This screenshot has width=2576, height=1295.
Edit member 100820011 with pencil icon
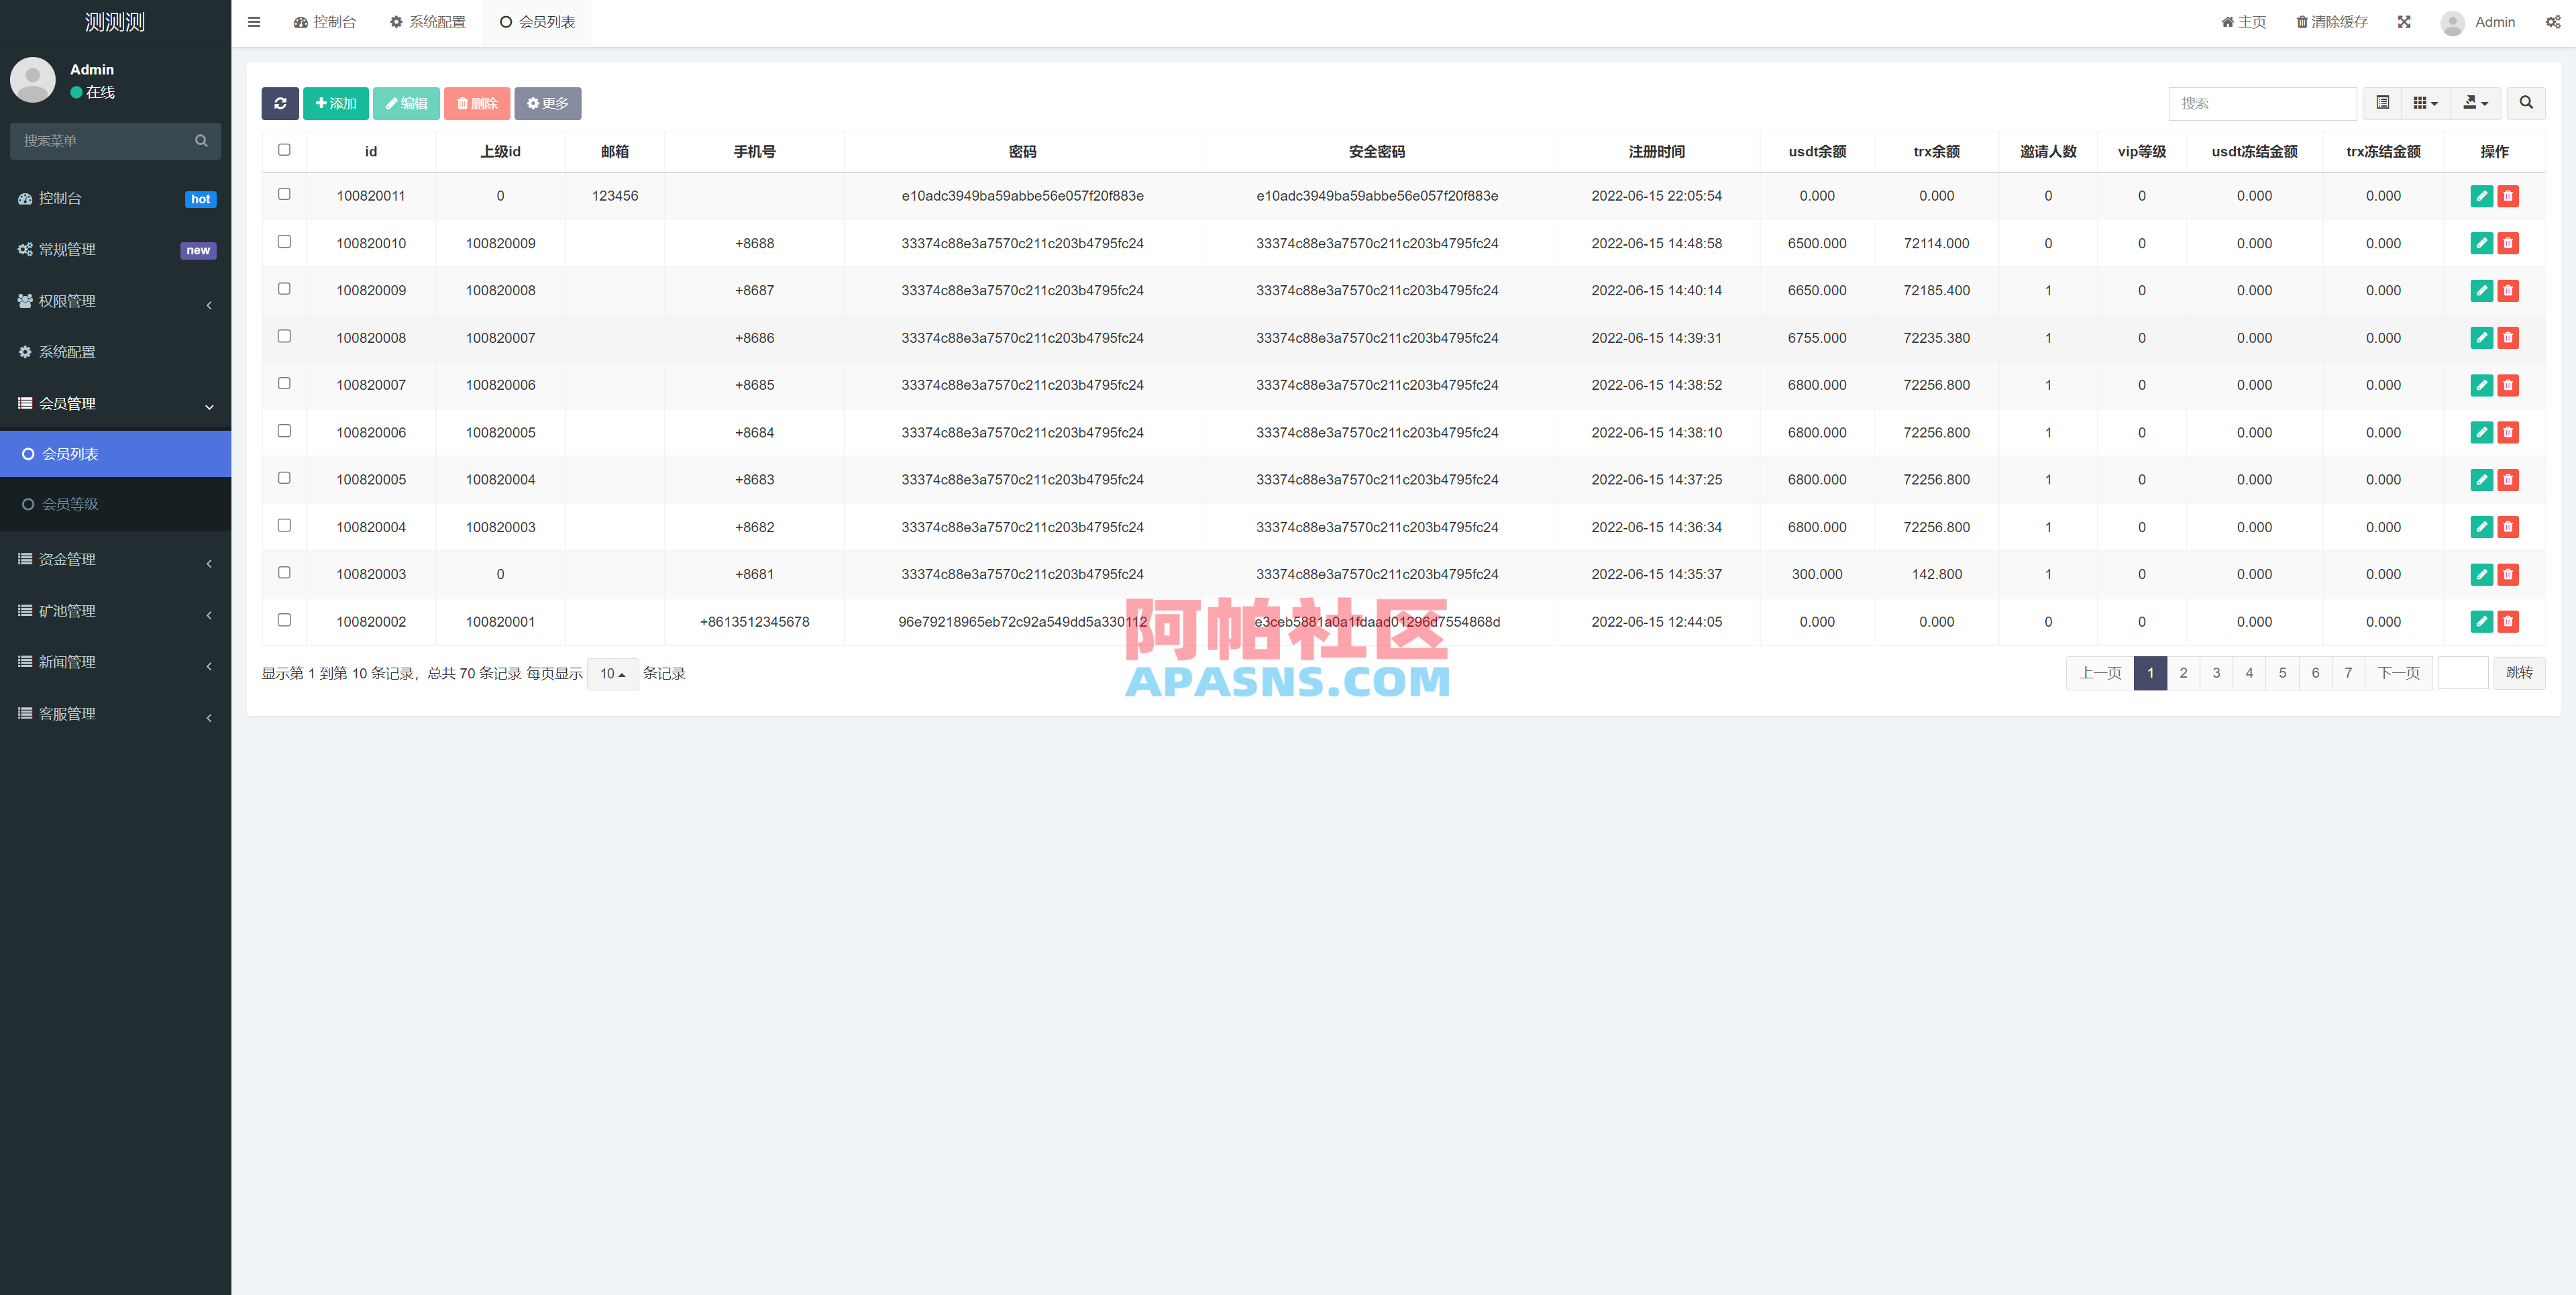coord(2482,196)
